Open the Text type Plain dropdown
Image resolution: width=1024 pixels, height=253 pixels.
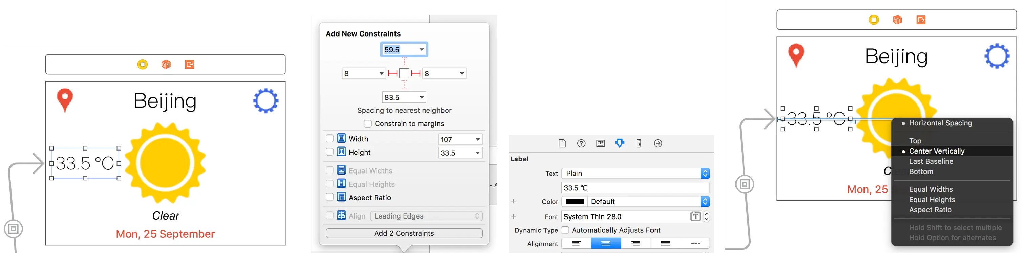pos(636,174)
